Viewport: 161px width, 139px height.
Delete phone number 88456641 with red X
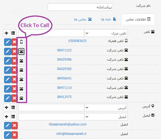[x=14, y=79]
